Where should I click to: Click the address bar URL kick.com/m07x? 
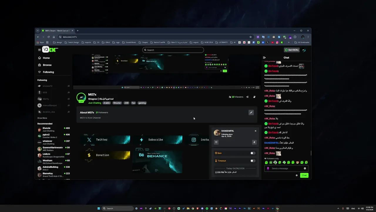click(70, 37)
